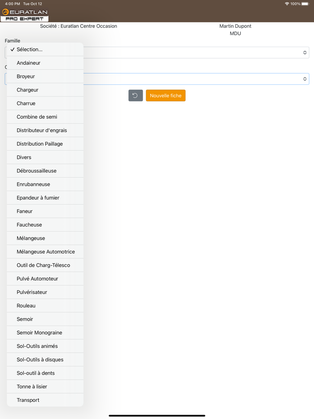Pick the Chargeur option
This screenshot has width=314, height=419.
[45, 90]
